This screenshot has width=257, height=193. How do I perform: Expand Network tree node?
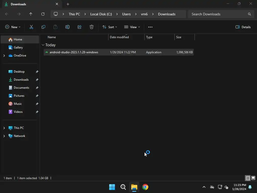[4, 136]
